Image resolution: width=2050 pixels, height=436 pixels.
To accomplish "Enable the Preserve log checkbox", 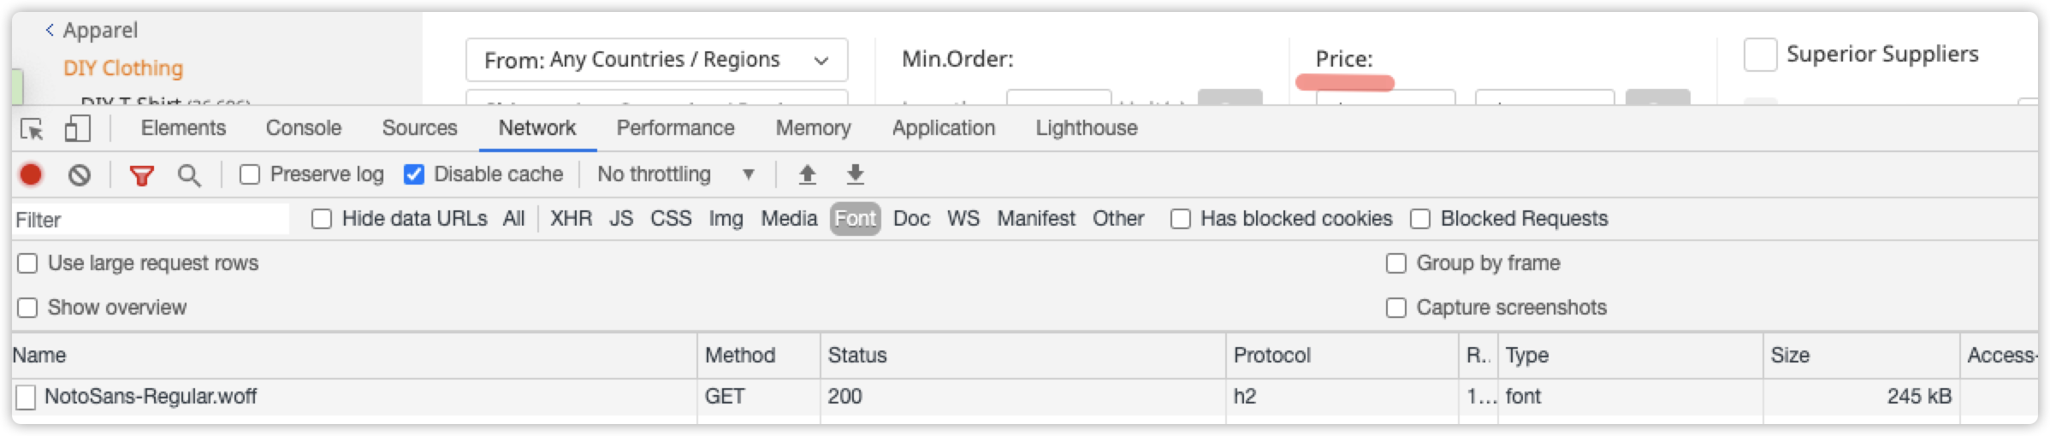I will (250, 174).
